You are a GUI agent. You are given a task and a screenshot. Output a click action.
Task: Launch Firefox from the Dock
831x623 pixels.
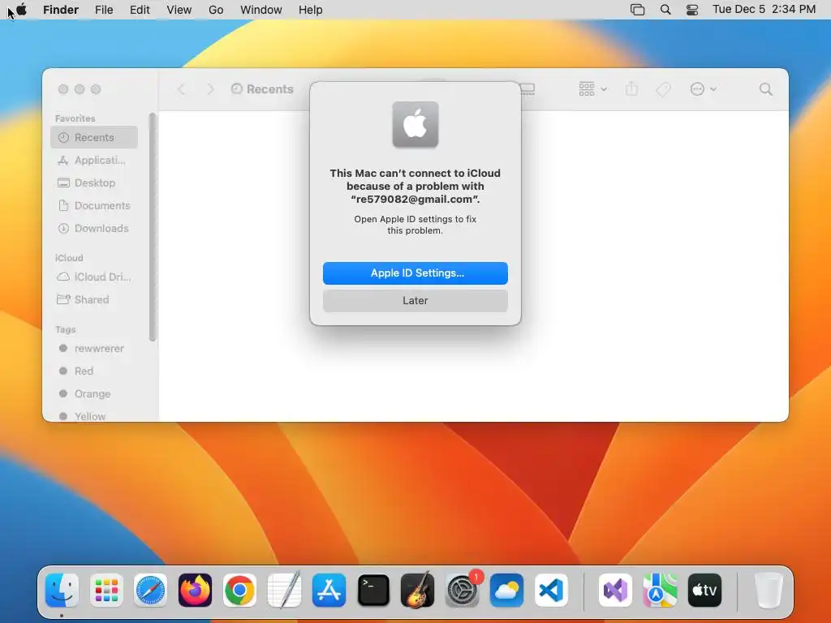[x=195, y=591]
